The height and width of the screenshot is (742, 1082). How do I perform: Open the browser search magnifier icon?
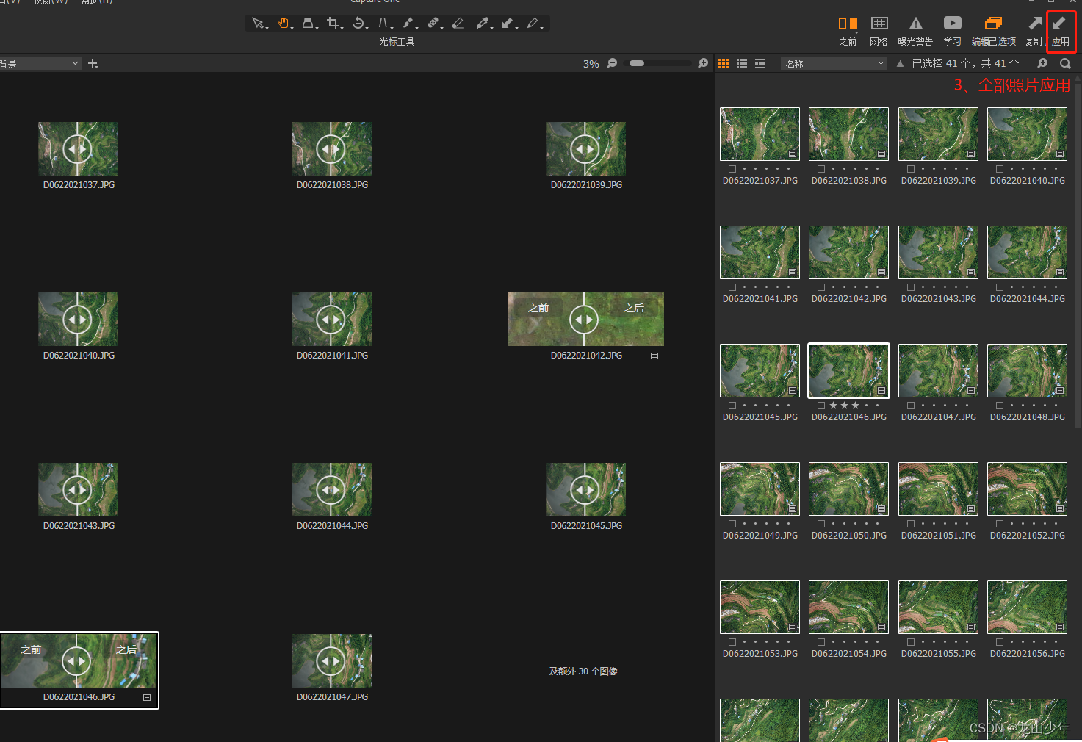tap(1065, 64)
